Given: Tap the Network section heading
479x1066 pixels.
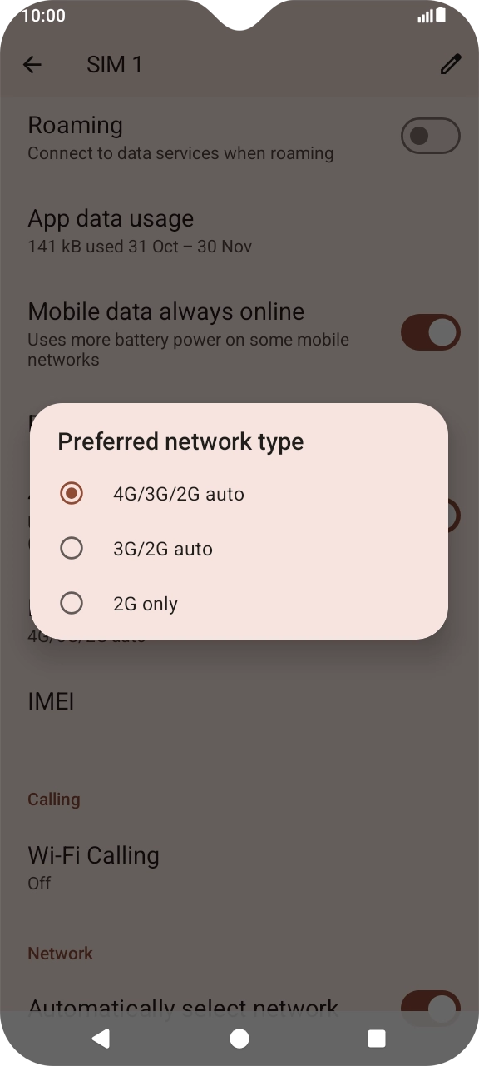Looking at the screenshot, I should coord(60,953).
